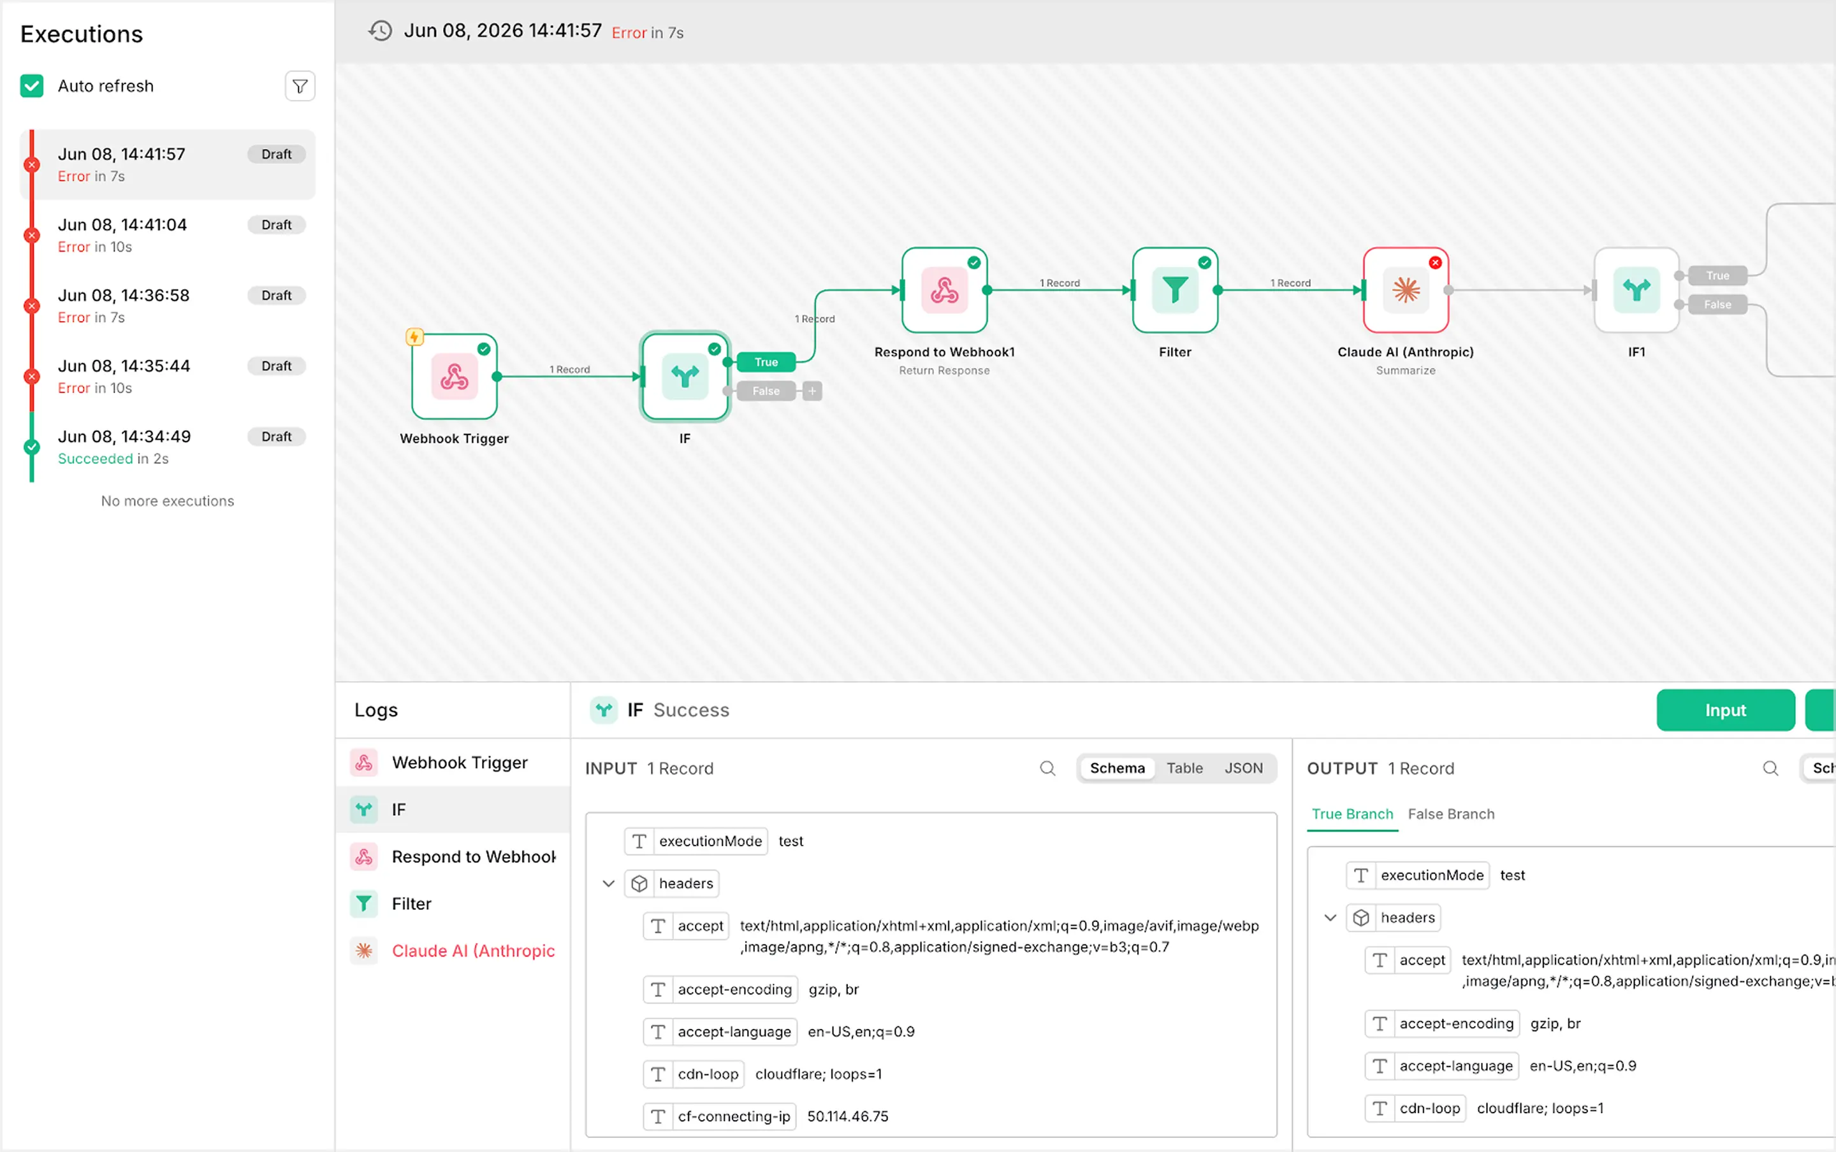
Task: Switch INPUT view to Table
Action: [1184, 768]
